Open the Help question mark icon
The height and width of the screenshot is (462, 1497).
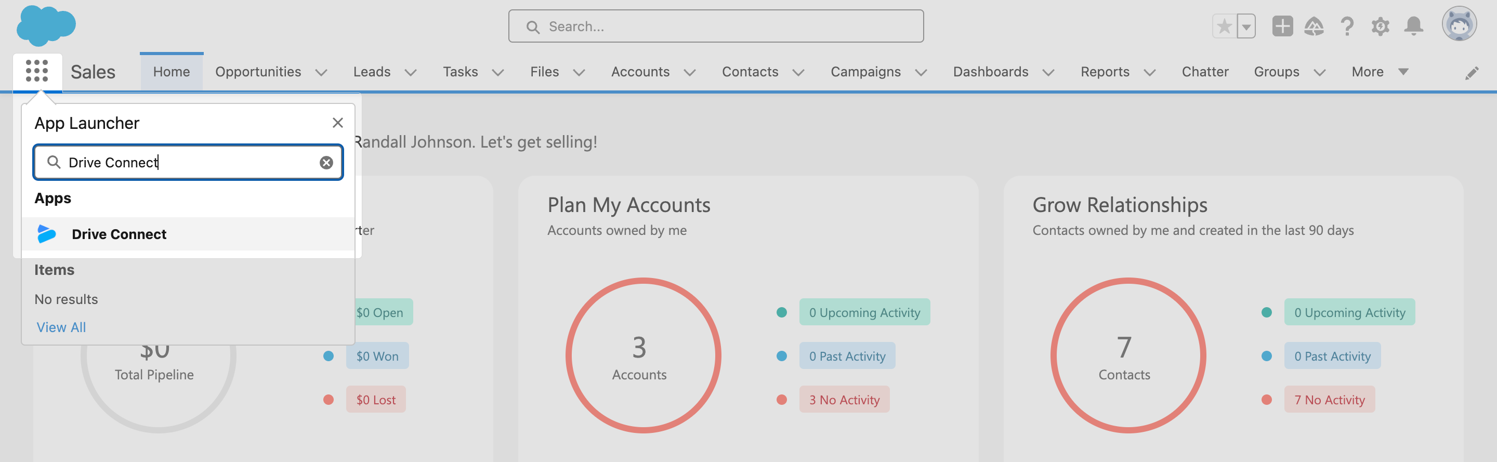point(1346,27)
